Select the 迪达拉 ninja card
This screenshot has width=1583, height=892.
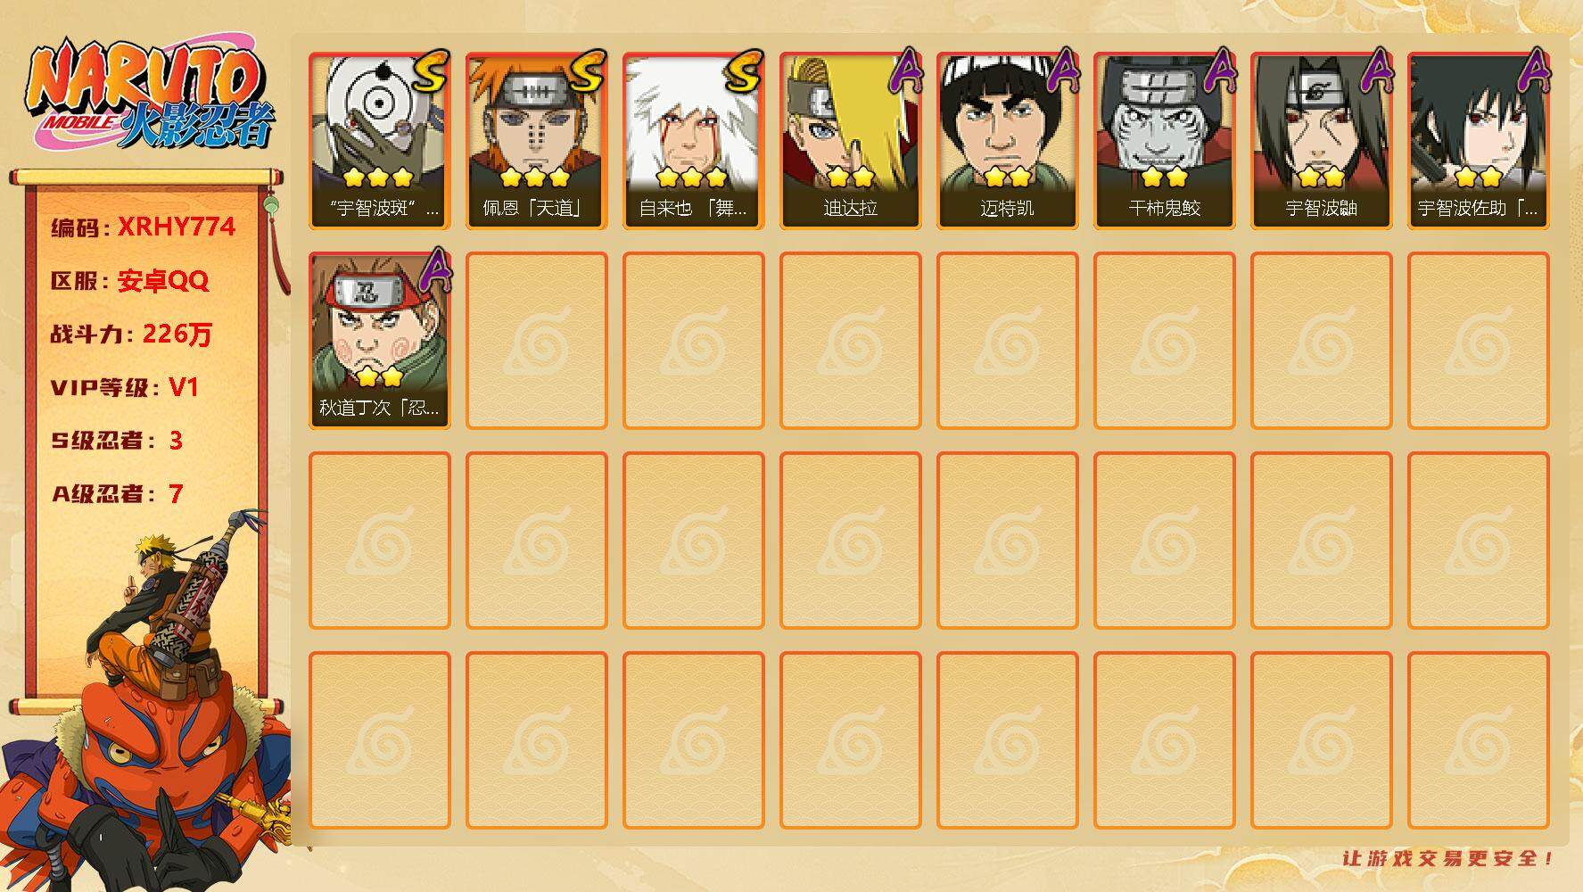pos(851,141)
